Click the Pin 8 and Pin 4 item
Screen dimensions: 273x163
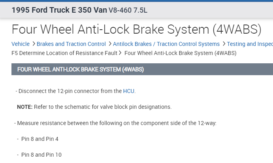coord(40,139)
